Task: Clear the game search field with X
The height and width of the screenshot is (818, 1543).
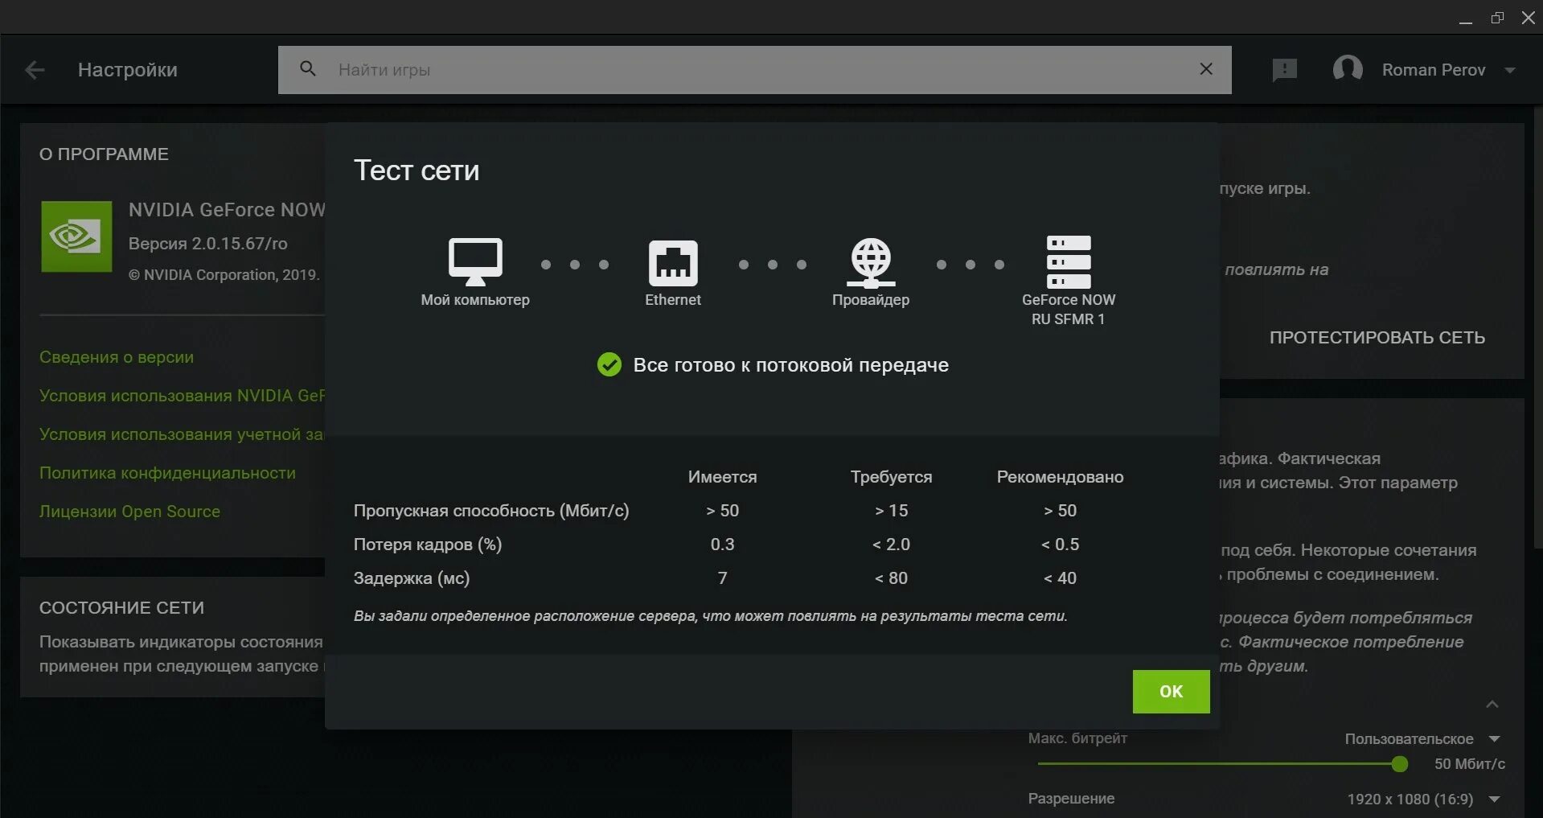Action: click(1206, 69)
